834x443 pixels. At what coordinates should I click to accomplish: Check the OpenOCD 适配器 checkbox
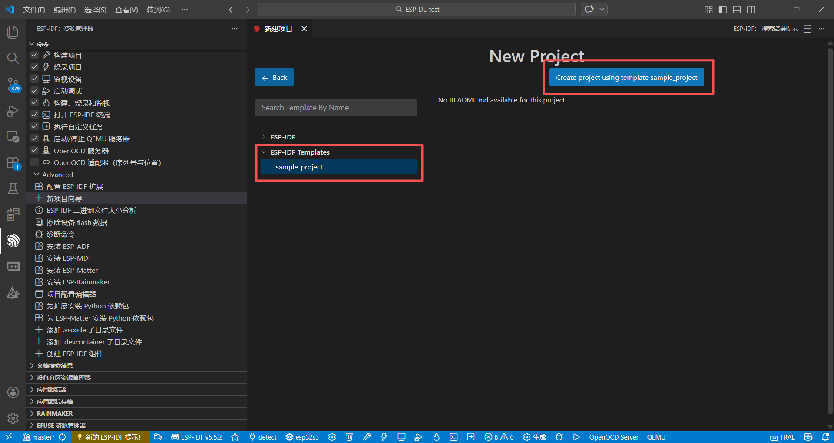(x=35, y=162)
